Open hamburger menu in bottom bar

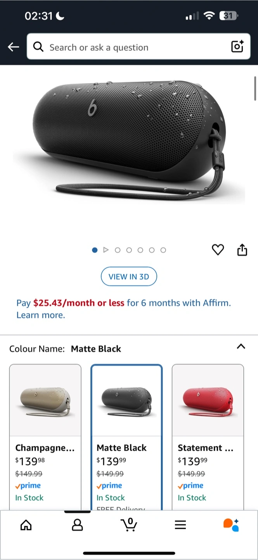[180, 525]
